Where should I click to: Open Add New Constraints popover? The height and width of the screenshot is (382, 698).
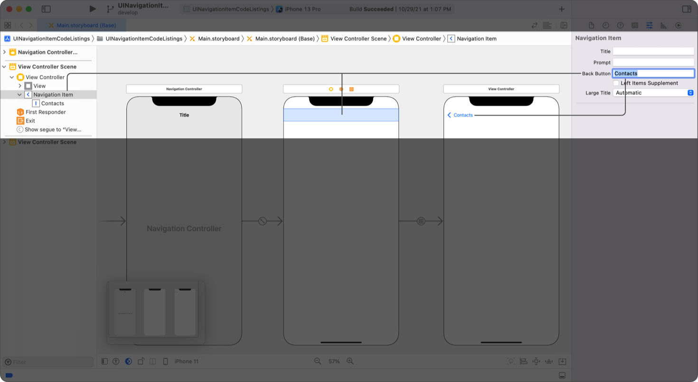[536, 361]
